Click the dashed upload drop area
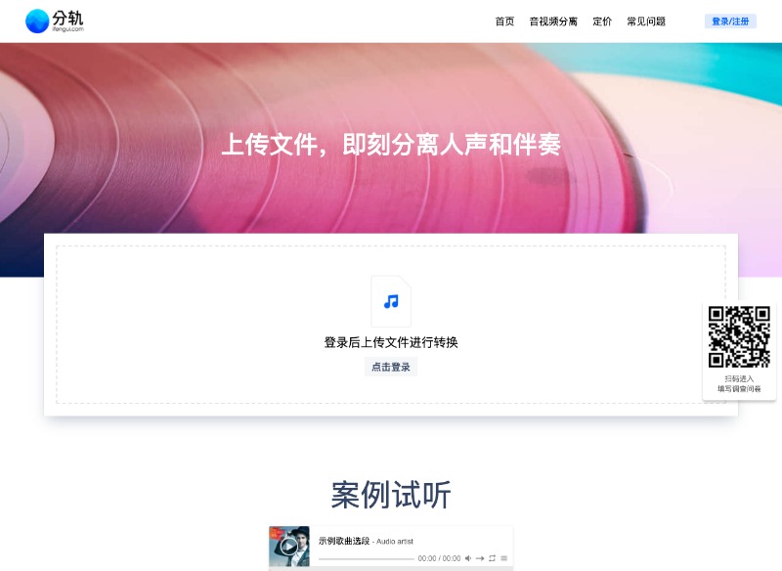782x571 pixels. click(x=391, y=325)
